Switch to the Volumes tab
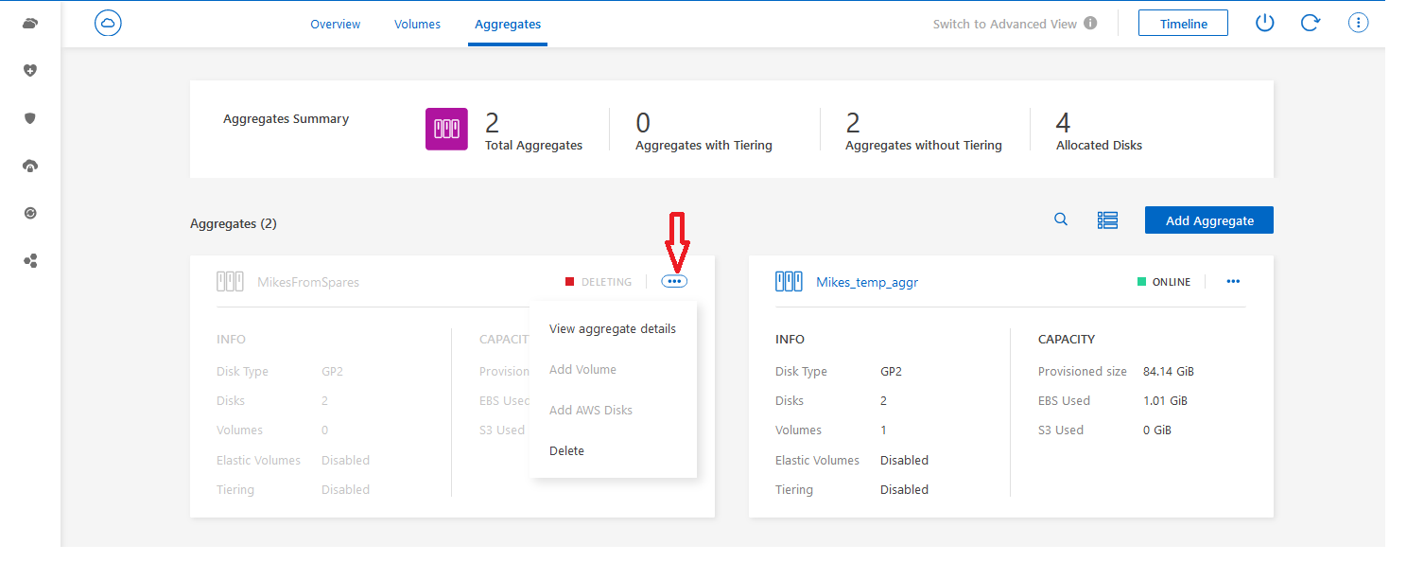This screenshot has width=1424, height=562. 417,24
